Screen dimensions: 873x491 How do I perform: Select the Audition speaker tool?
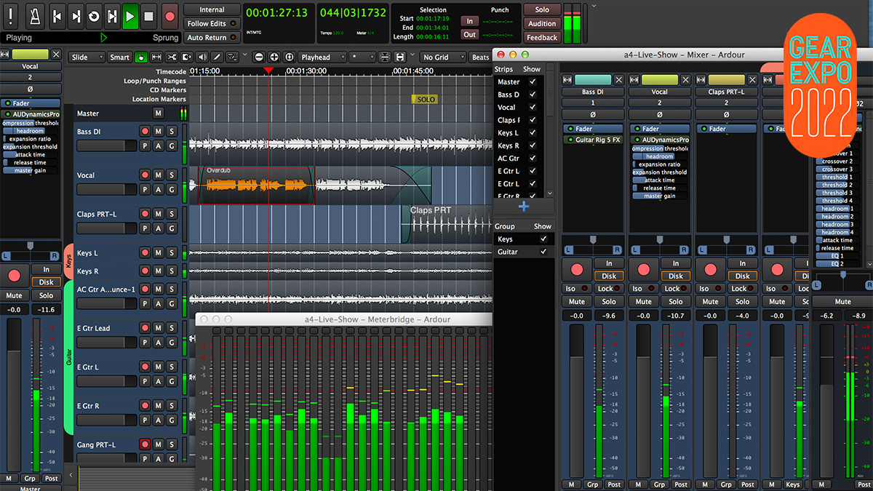pyautogui.click(x=202, y=57)
